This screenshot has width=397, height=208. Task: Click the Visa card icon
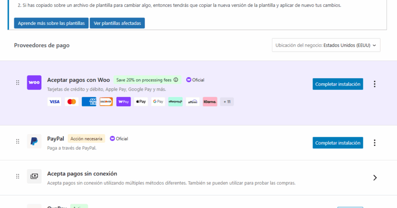54,102
